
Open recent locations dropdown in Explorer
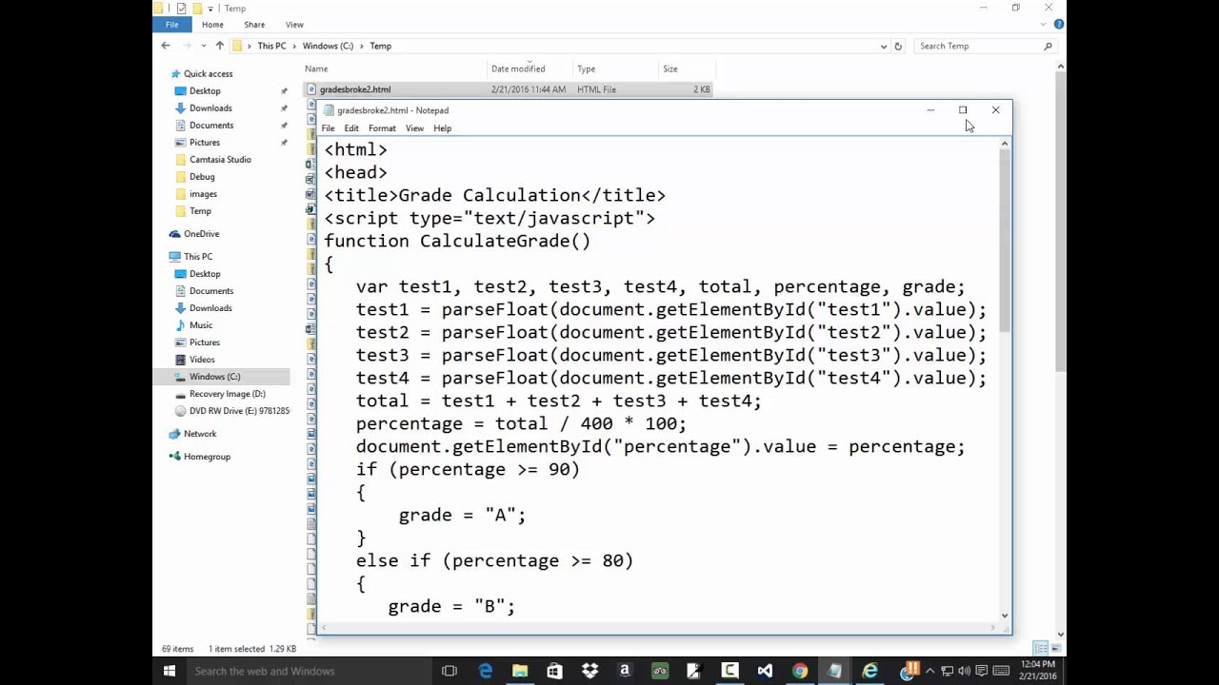point(203,46)
